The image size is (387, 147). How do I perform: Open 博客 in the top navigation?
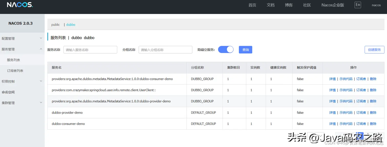tap(289, 5)
